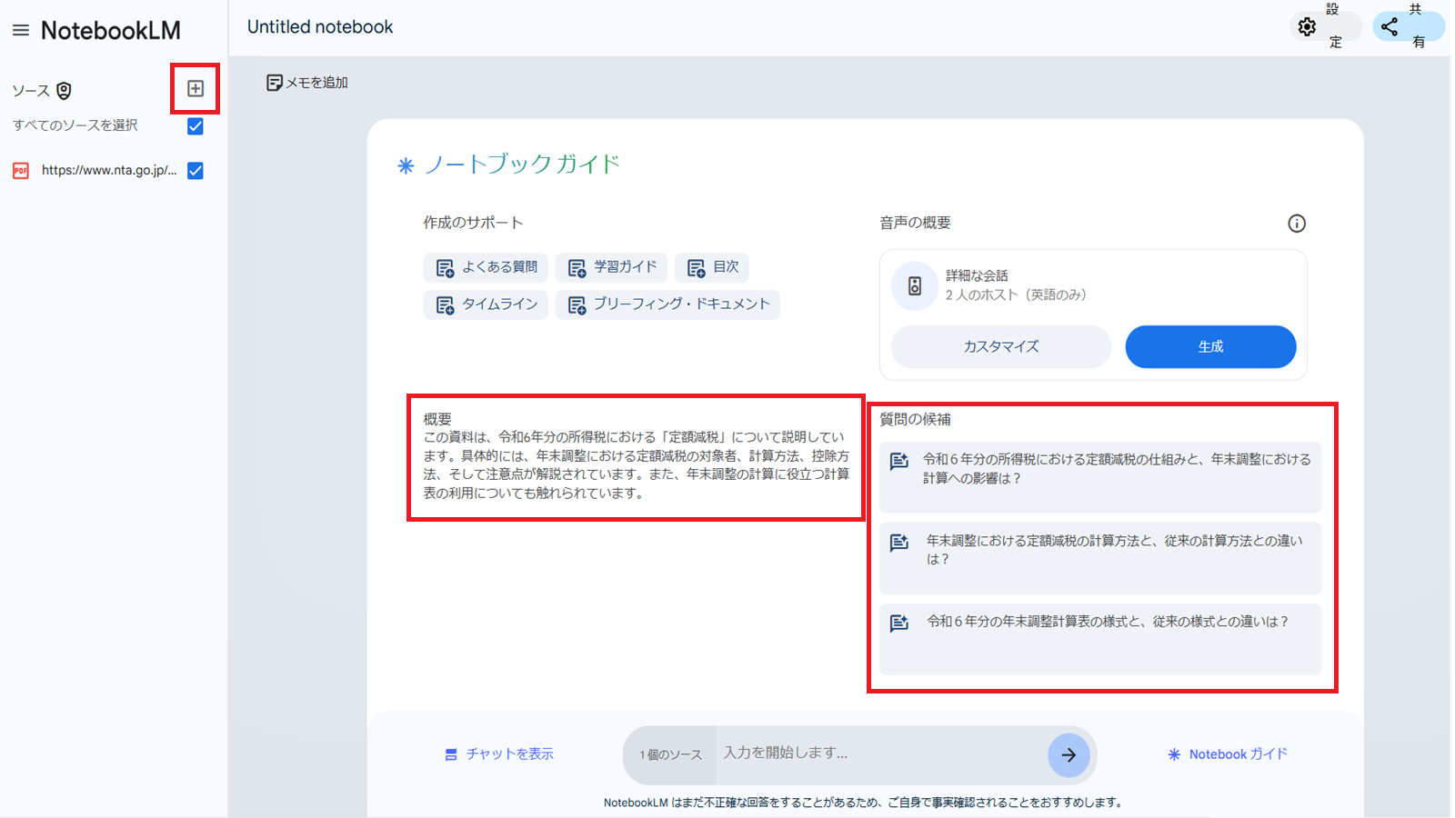Image resolution: width=1455 pixels, height=818 pixels.
Task: Click the PDF icon for the nta.go.jp source
Action: tap(20, 171)
